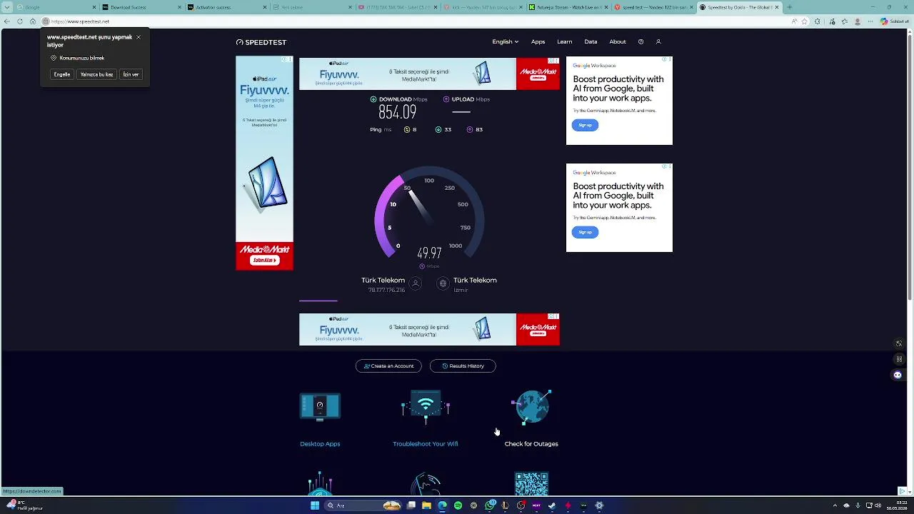This screenshot has width=914, height=514.
Task: Click the Türk Telekom user profile icon
Action: [x=416, y=283]
